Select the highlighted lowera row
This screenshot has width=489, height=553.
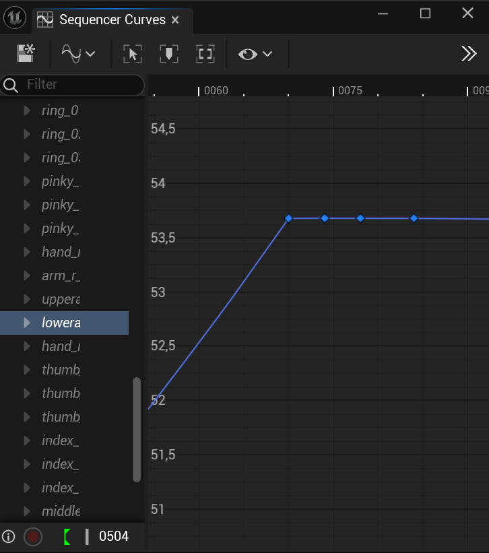pos(64,323)
